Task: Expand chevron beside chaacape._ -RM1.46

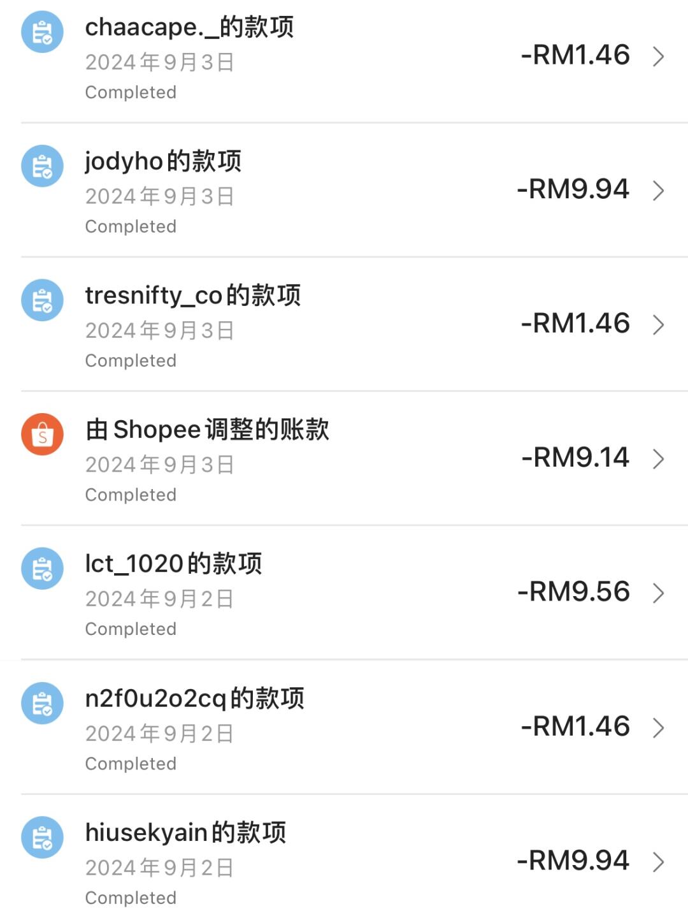Action: pos(659,56)
